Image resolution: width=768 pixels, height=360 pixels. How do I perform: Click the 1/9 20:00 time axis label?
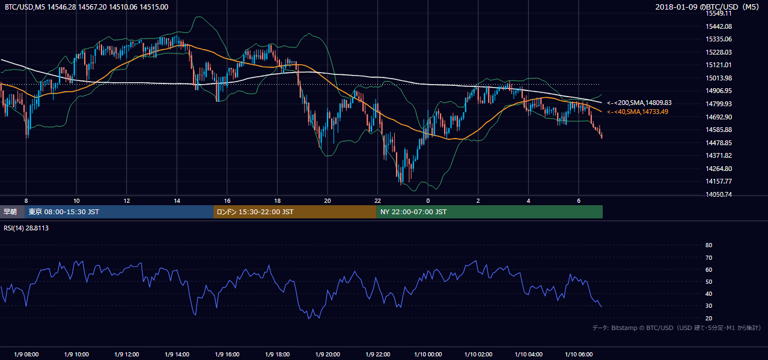click(327, 355)
